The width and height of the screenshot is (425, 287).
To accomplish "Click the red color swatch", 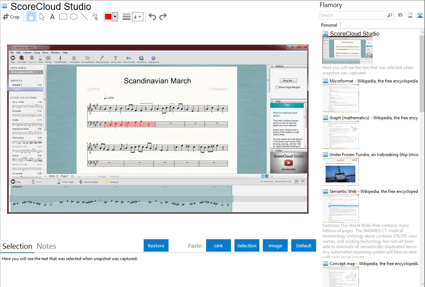I will 108,17.
